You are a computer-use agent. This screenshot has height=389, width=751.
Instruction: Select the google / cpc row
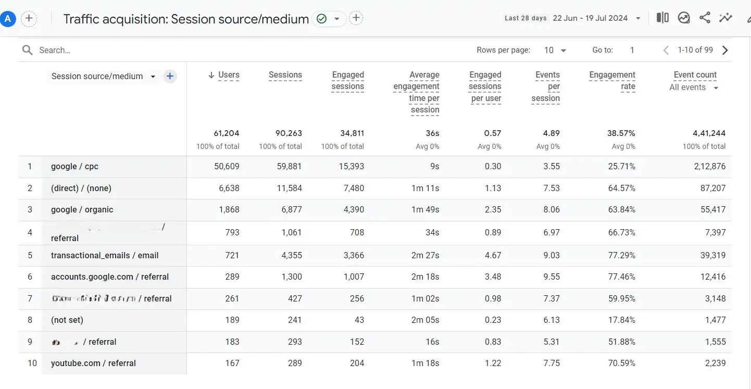(74, 166)
